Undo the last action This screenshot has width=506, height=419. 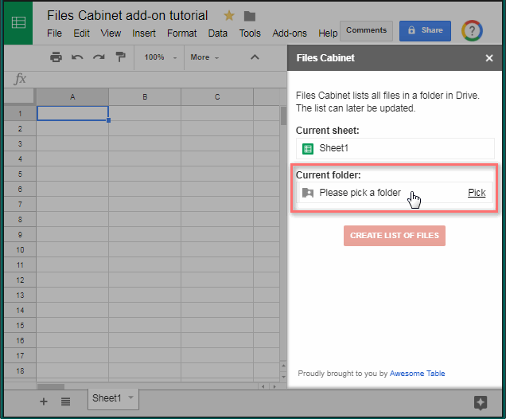(x=77, y=57)
